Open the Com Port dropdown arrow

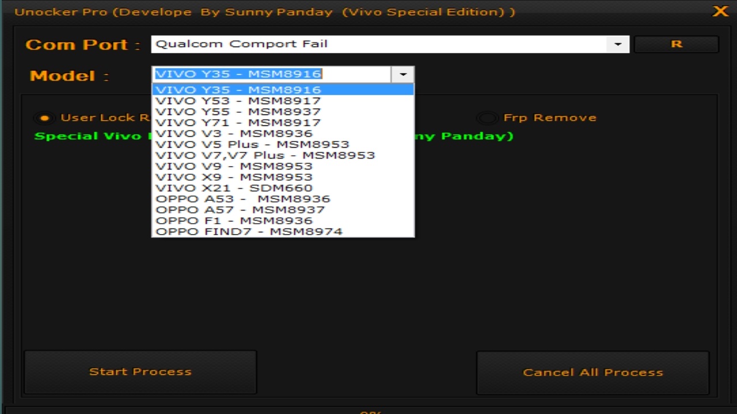point(618,44)
